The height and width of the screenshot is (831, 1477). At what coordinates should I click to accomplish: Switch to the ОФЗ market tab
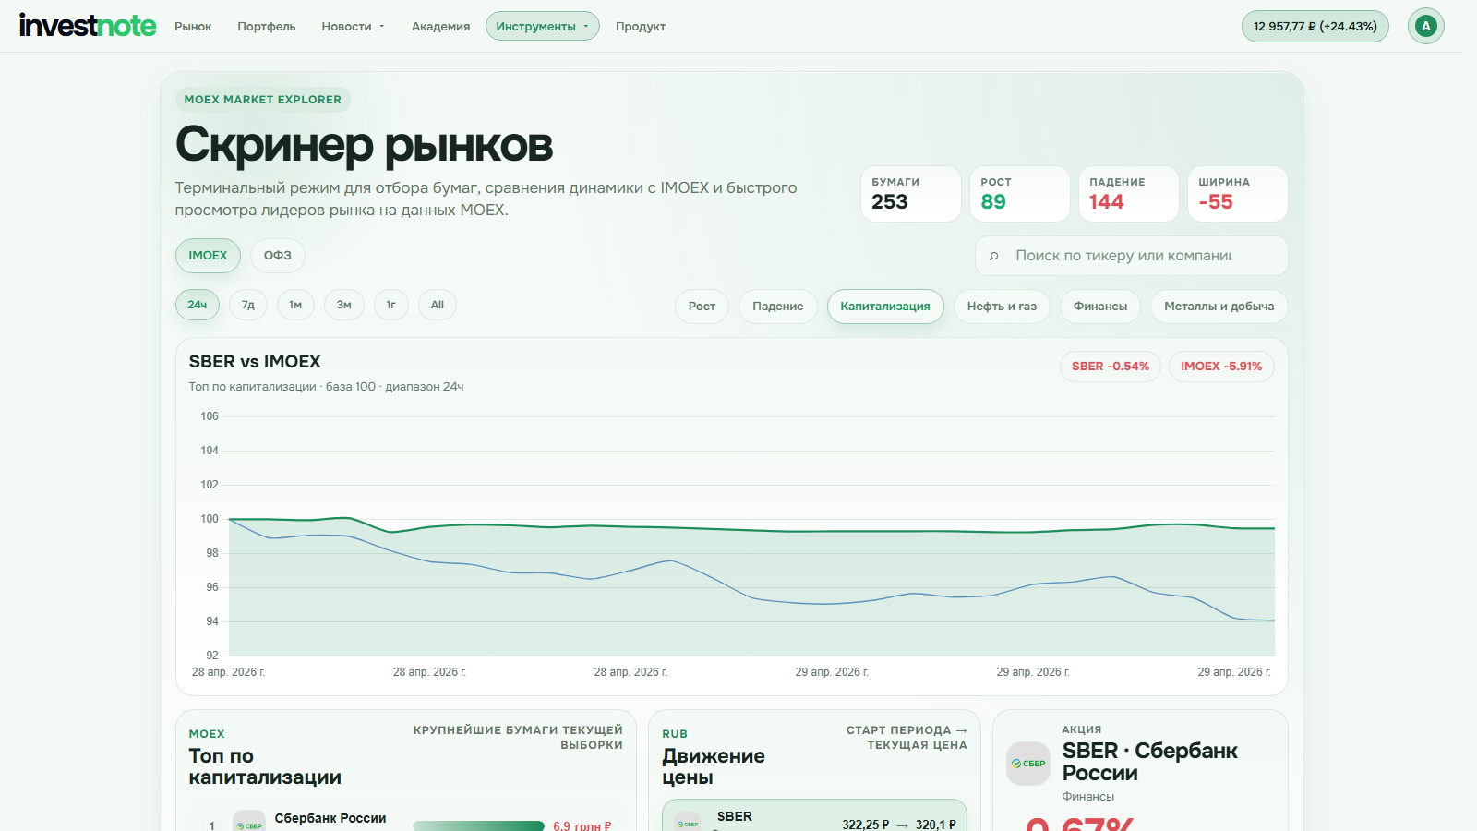click(x=278, y=256)
